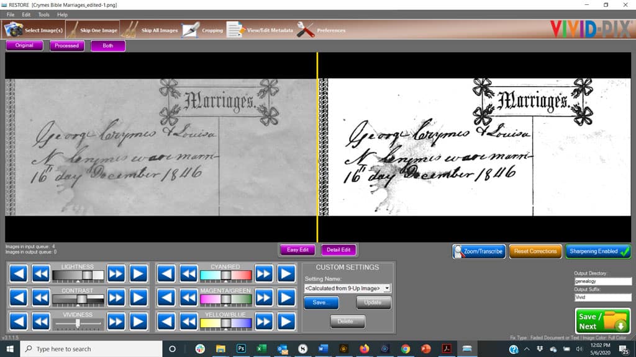Switch to Detail Edit mode

coord(339,250)
